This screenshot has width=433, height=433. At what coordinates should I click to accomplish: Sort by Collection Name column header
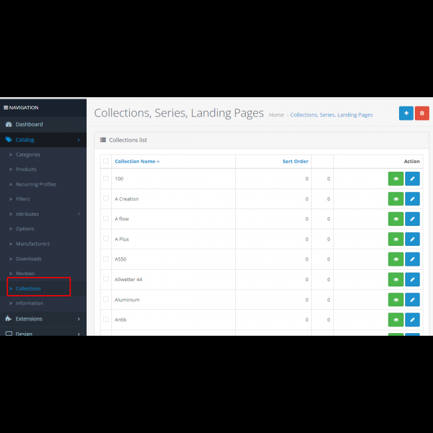pyautogui.click(x=135, y=161)
